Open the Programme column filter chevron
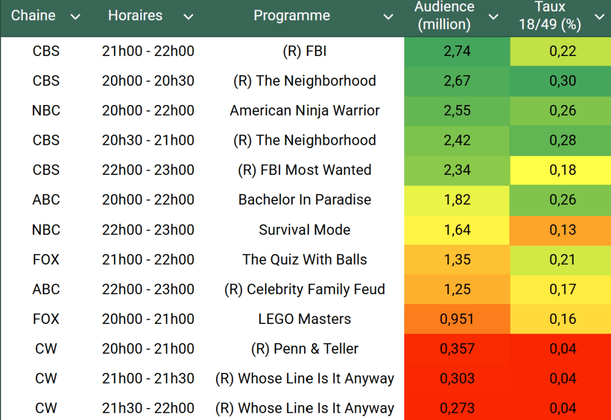The image size is (611, 420). [388, 17]
